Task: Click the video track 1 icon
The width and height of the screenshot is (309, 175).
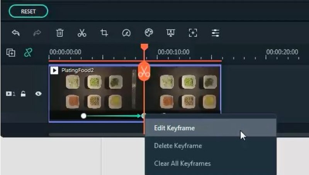Action: pyautogui.click(x=8, y=94)
